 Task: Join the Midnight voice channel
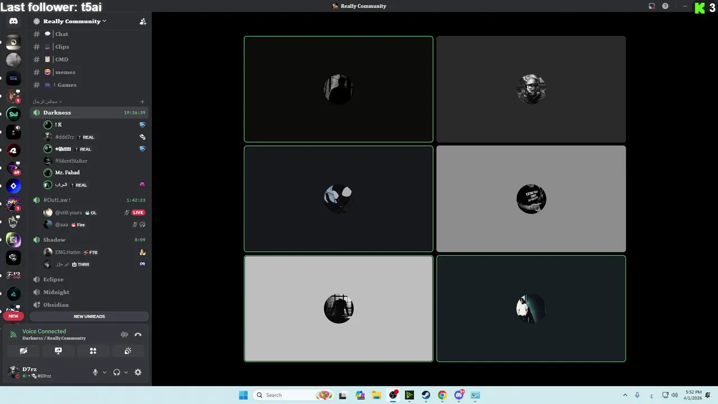tap(89, 292)
